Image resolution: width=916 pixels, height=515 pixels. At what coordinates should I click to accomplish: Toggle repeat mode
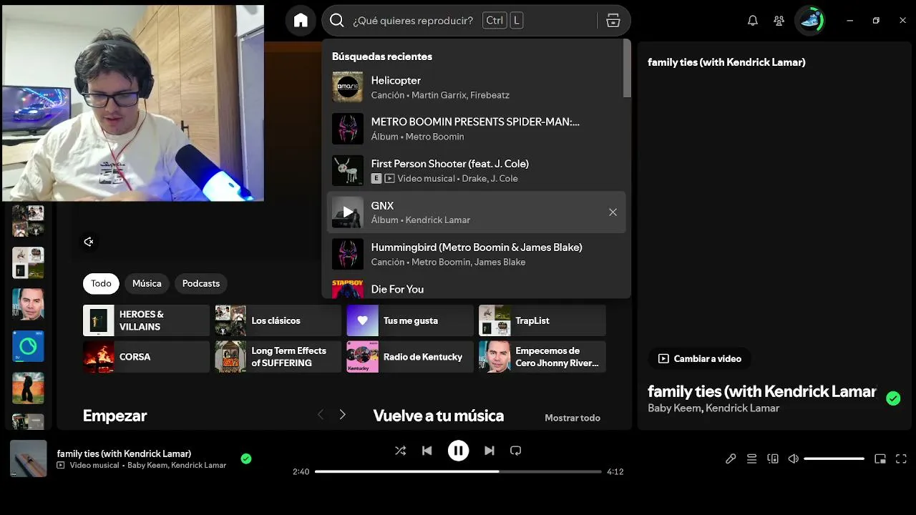pos(515,451)
